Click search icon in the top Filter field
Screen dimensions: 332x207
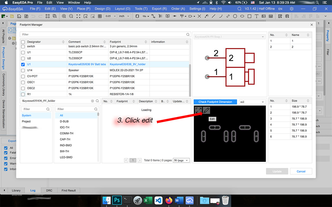188,34
